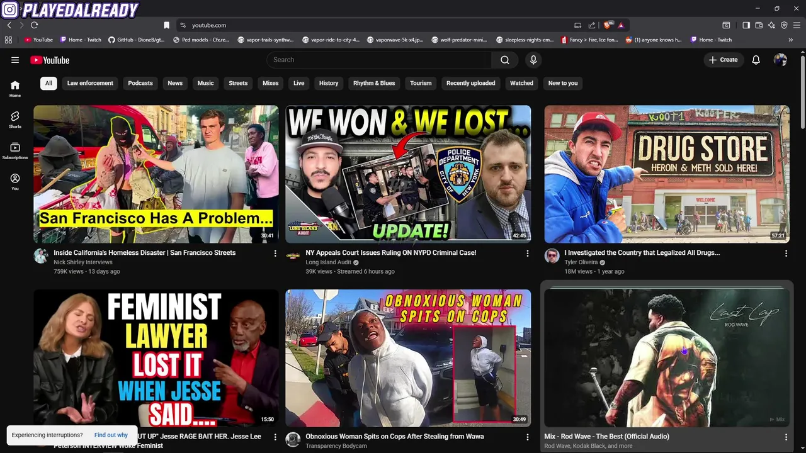Open options for Legalized All Drugs video

tap(786, 253)
